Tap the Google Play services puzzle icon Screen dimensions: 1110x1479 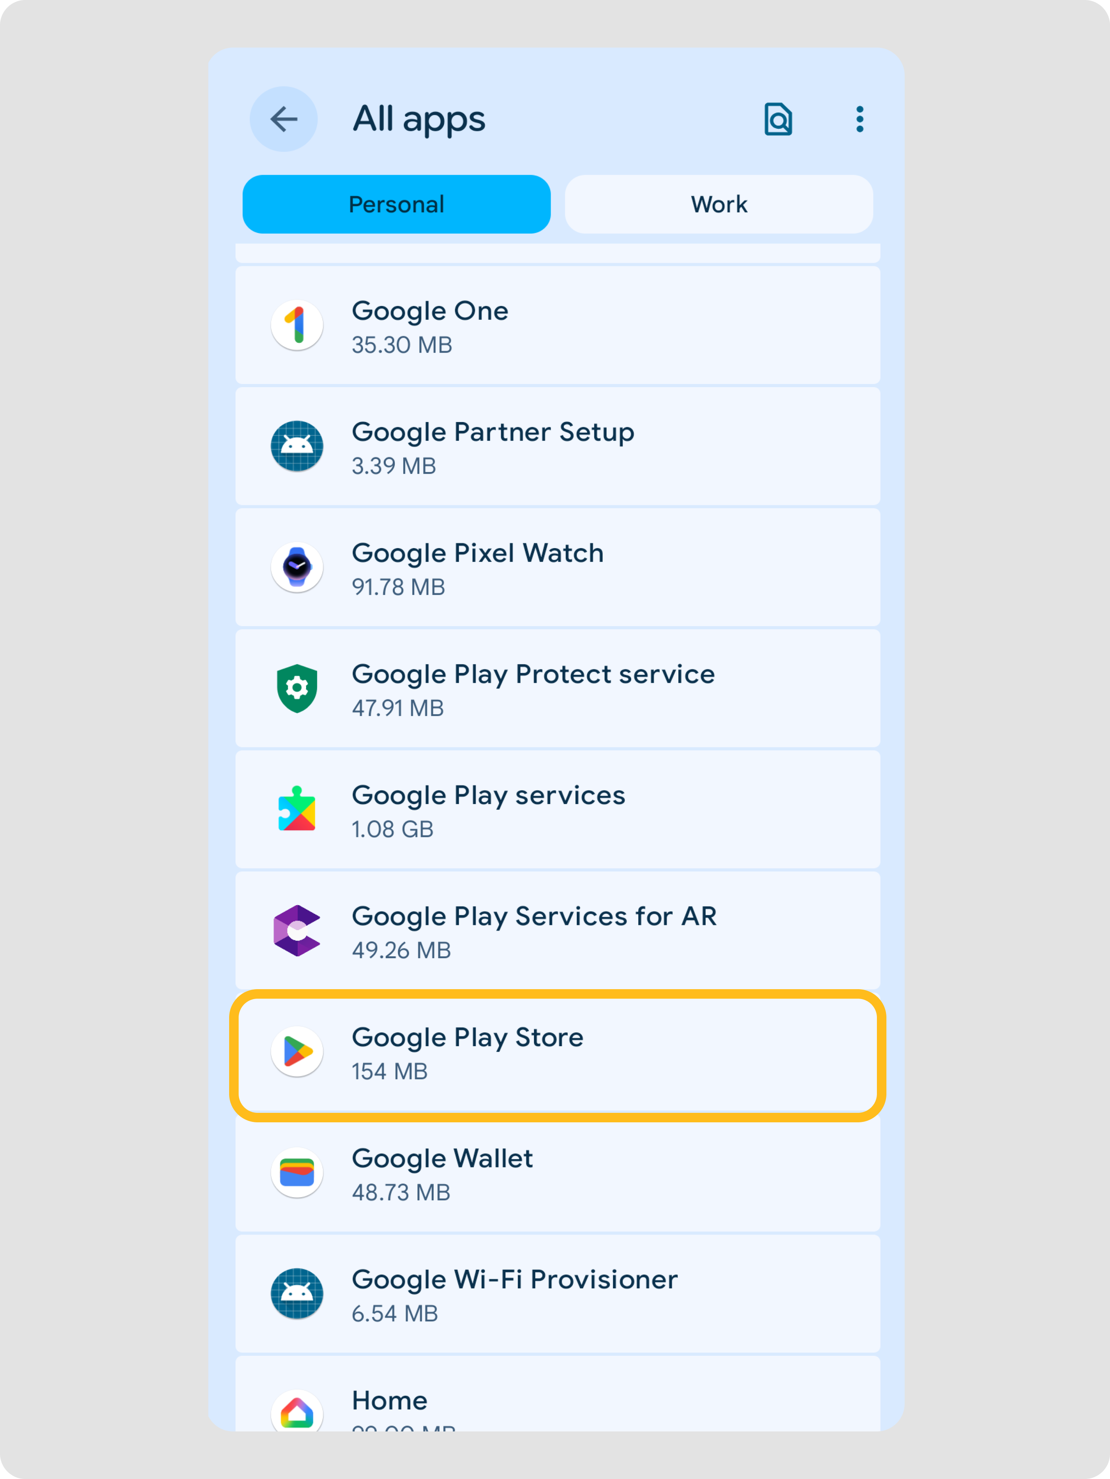pyautogui.click(x=297, y=809)
